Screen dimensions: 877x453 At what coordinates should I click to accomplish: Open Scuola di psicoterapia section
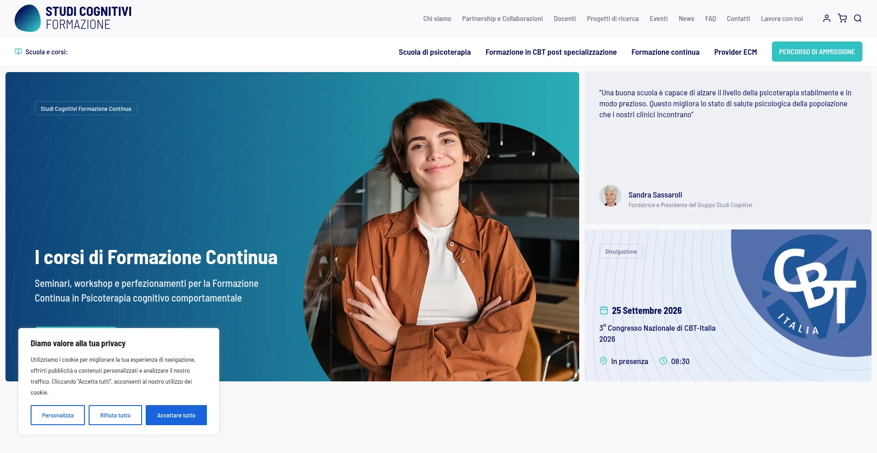[x=435, y=52]
